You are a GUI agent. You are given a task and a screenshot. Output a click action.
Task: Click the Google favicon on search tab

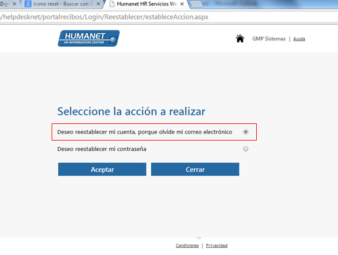point(28,4)
